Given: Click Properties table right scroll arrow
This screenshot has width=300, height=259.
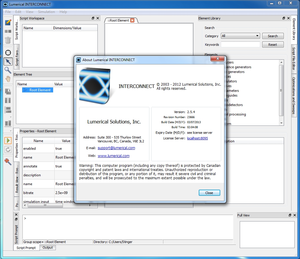Looking at the screenshot, I should [x=90, y=206].
